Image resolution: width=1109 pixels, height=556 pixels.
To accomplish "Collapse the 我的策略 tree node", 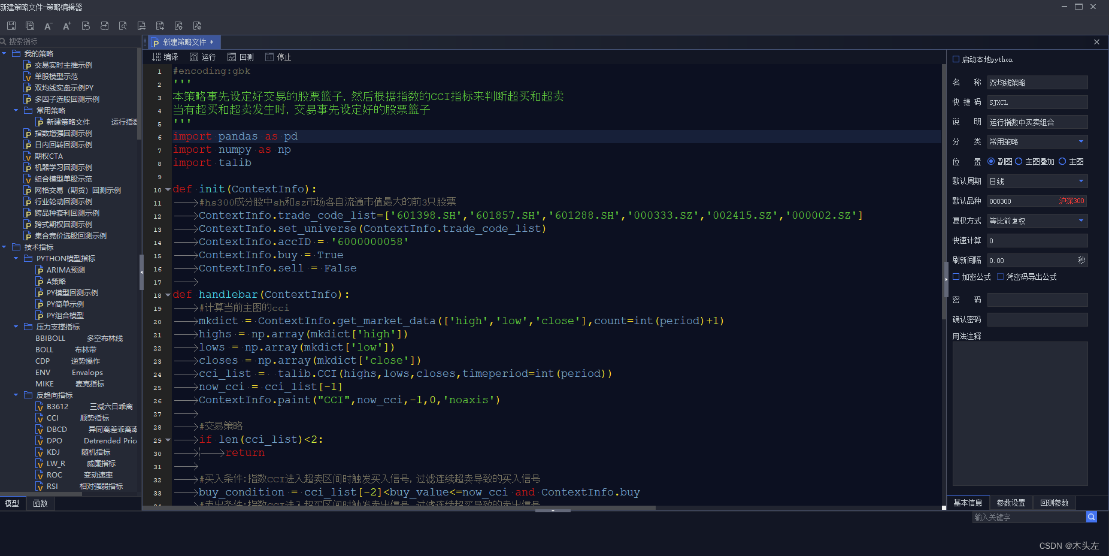I will (x=4, y=53).
